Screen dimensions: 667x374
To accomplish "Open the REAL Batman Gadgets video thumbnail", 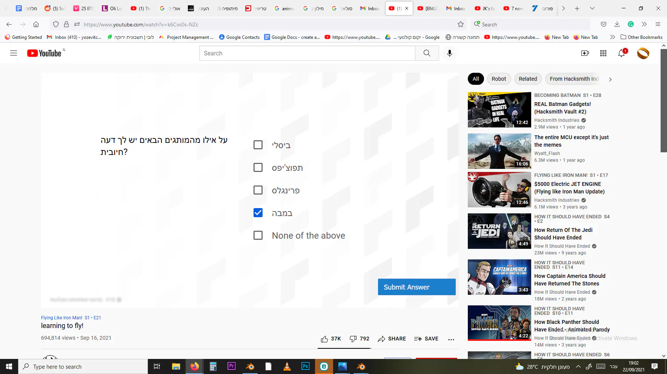I will click(499, 110).
